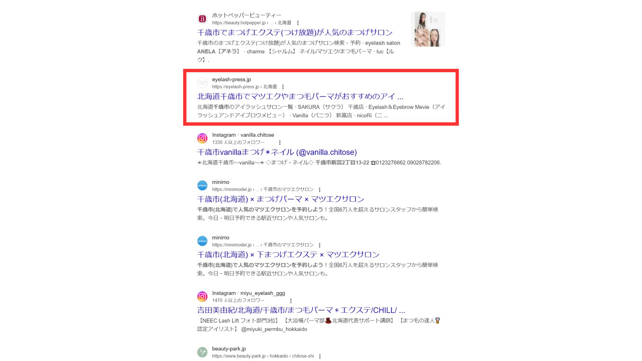Image resolution: width=642 pixels, height=361 pixels.
Task: Click the eyelash-press.jp site favicon
Action: pos(202,83)
